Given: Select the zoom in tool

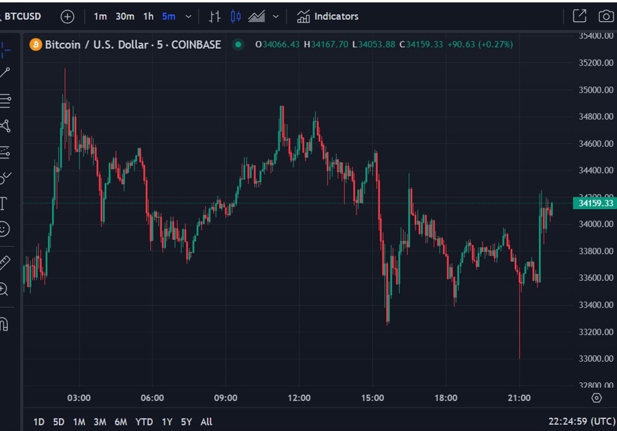Looking at the screenshot, I should click(3, 289).
